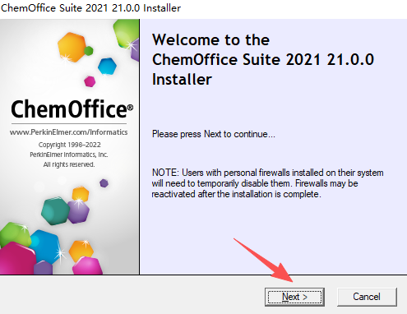Click the firewall NOTE paragraph

pyautogui.click(x=267, y=183)
